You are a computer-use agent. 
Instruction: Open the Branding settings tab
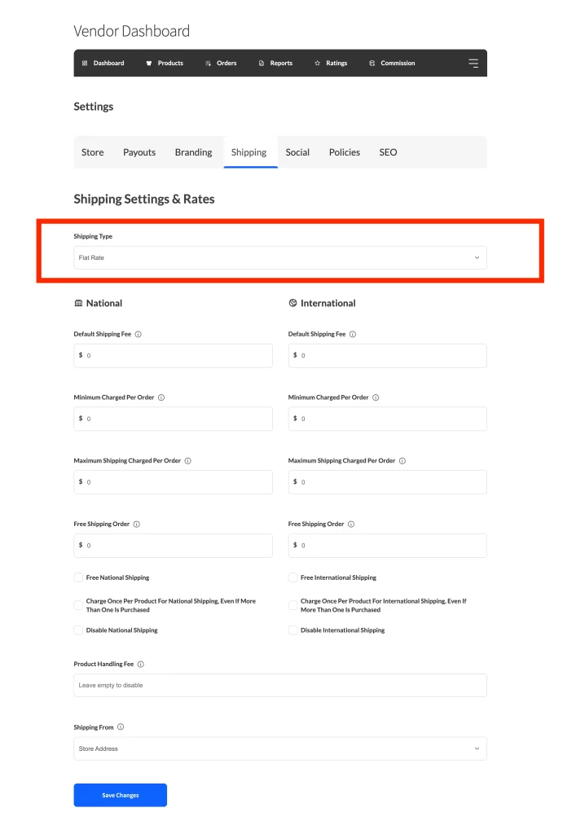(x=193, y=152)
